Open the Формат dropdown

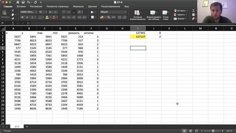180,18
